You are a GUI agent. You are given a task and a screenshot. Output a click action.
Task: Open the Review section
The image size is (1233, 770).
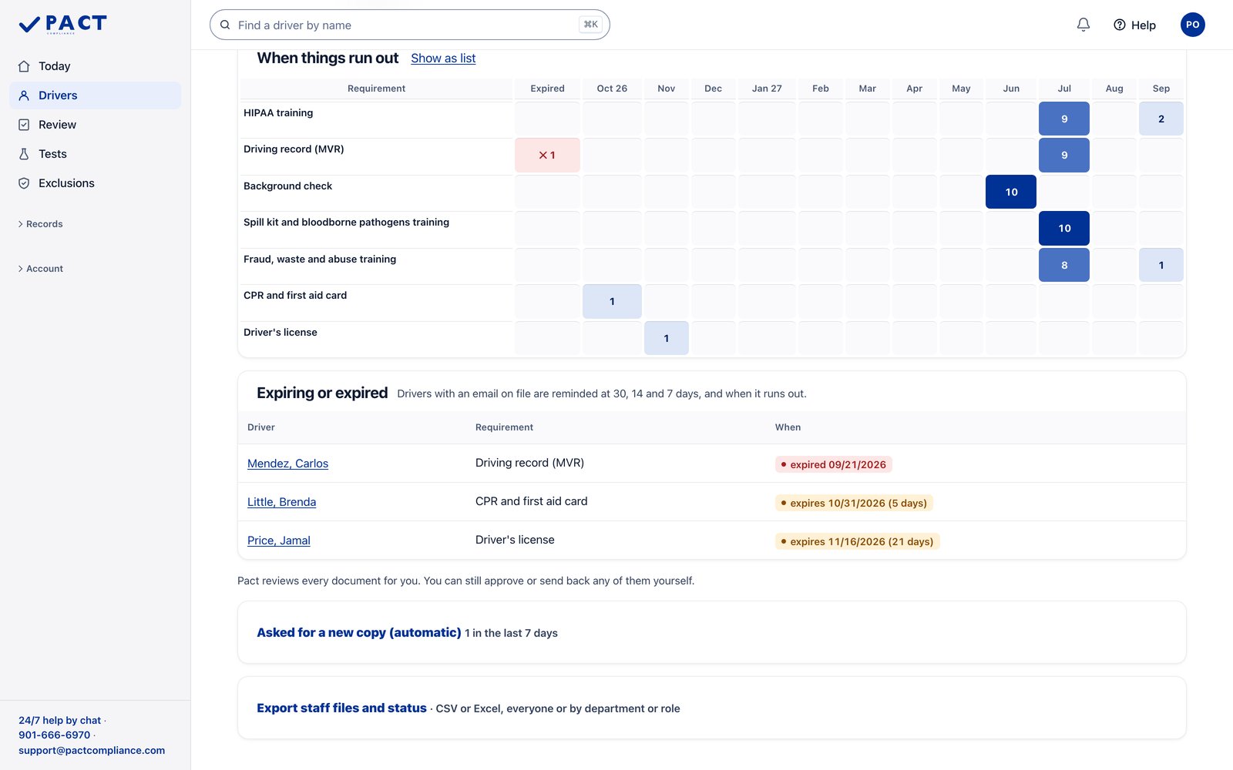pyautogui.click(x=96, y=125)
